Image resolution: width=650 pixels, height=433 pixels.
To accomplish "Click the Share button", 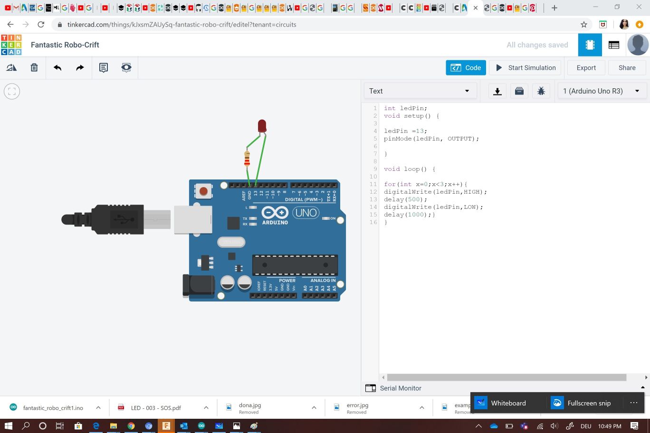I will point(627,68).
